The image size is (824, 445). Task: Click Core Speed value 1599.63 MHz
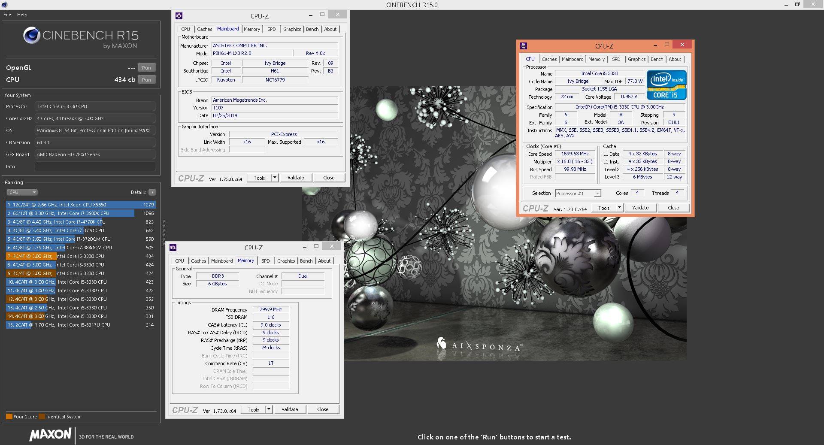point(575,154)
